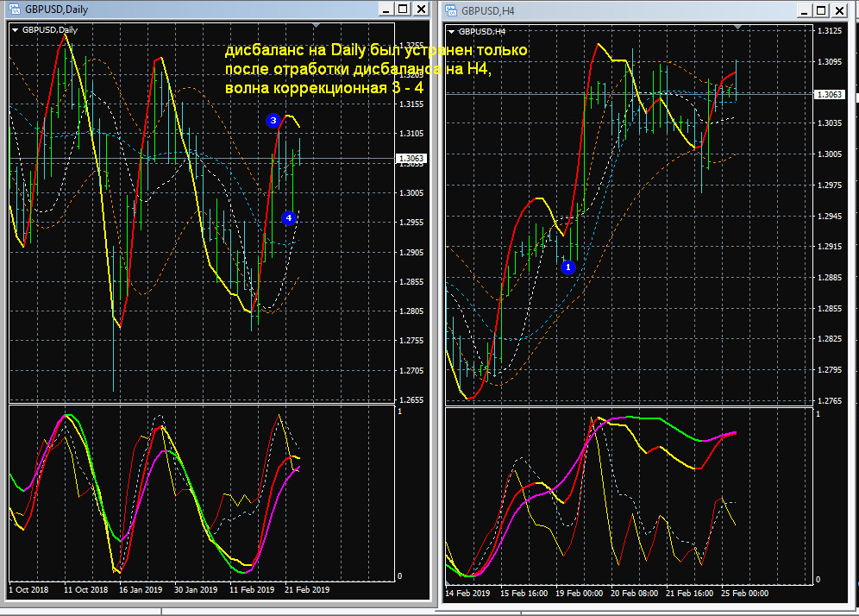Maximize the GBPUSD,H4 chart window
This screenshot has width=859, height=616.
822,10
